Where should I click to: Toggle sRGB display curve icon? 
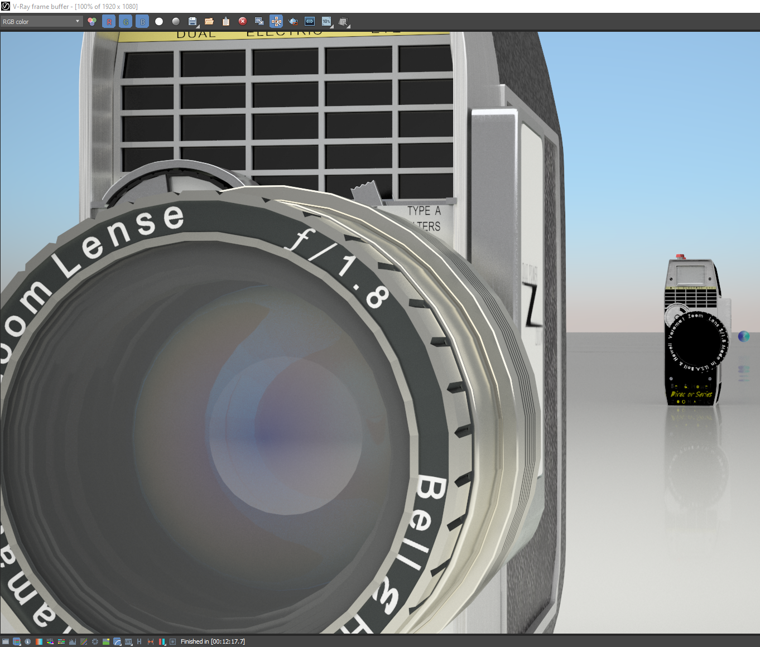(x=117, y=641)
